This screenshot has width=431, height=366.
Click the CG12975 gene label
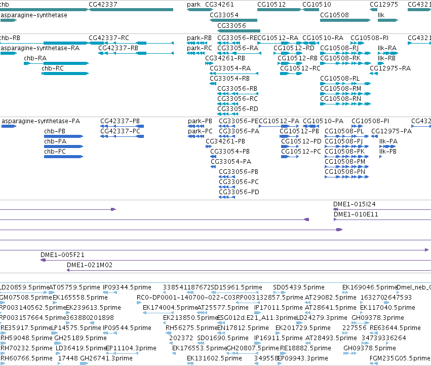click(384, 5)
